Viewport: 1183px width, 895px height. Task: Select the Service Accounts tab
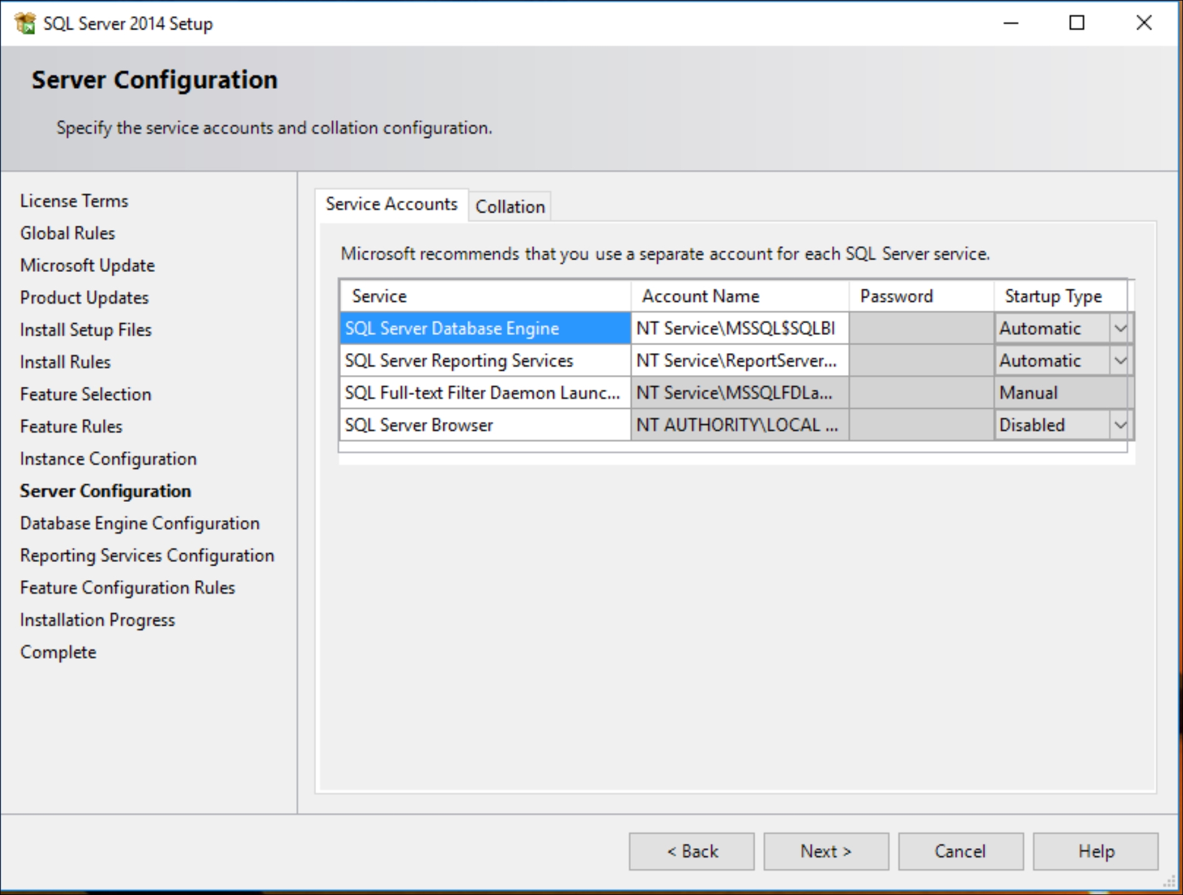tap(392, 204)
